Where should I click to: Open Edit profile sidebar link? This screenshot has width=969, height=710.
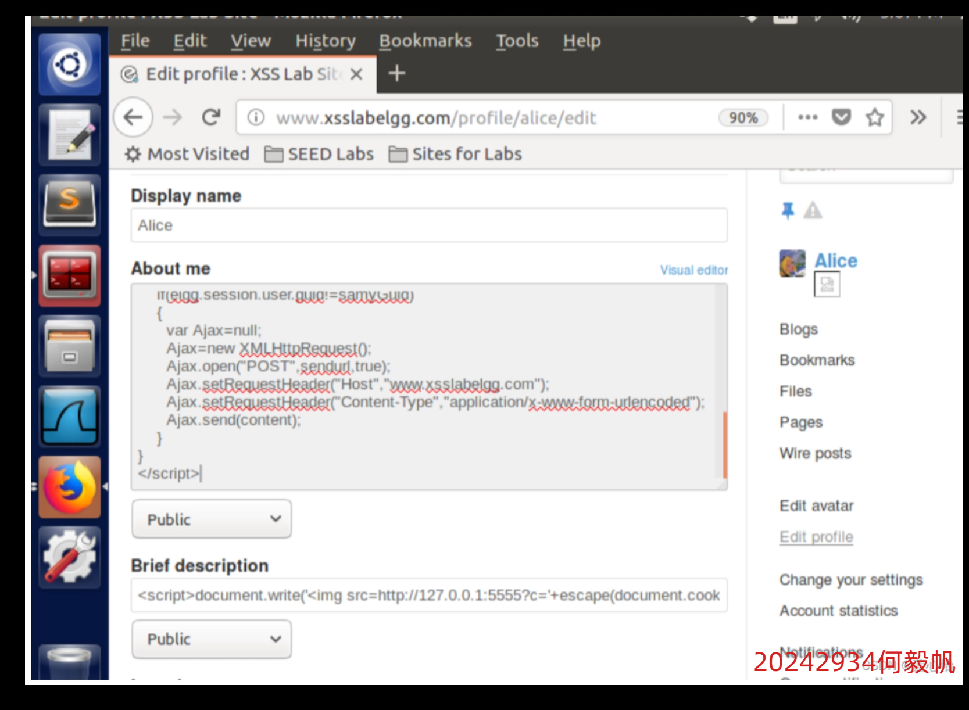817,537
